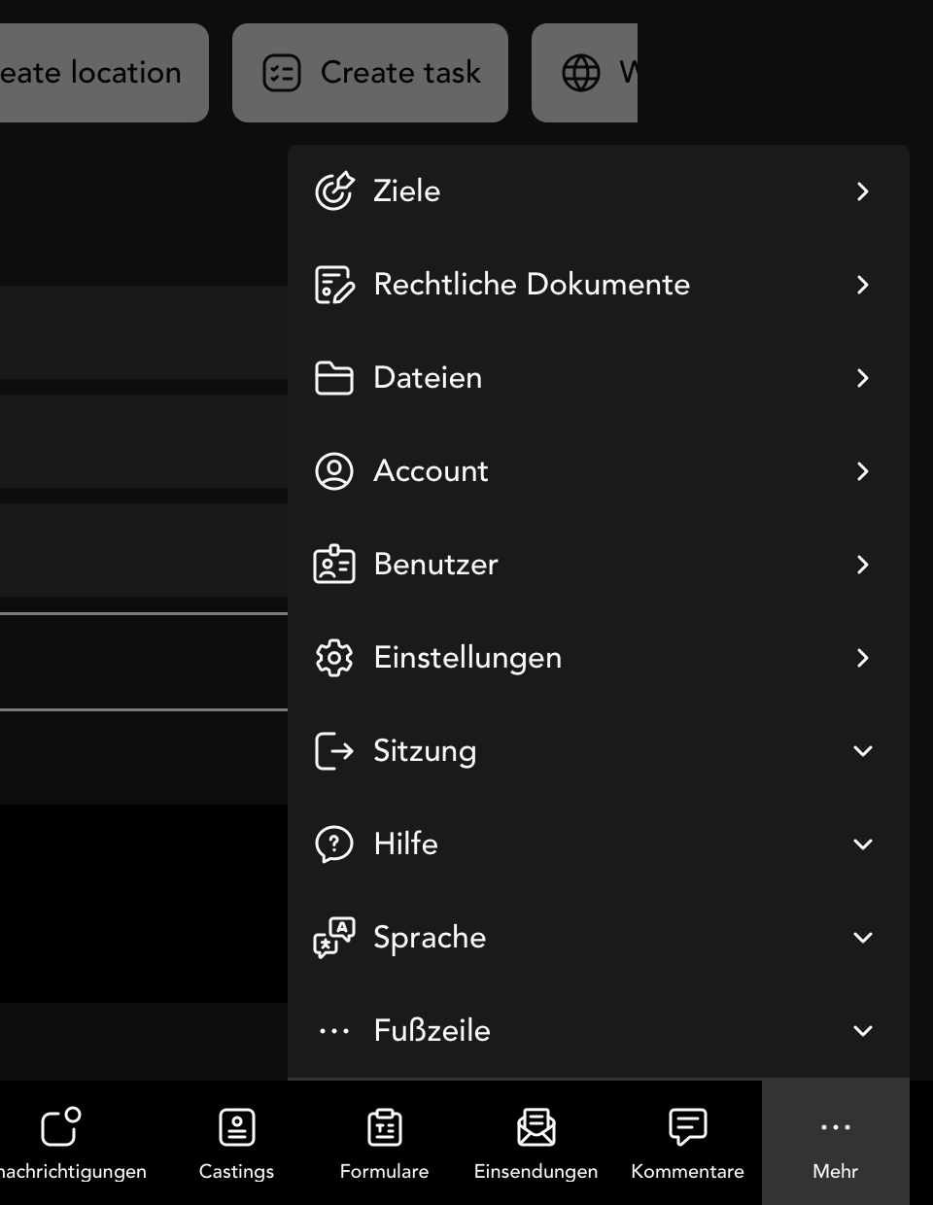The width and height of the screenshot is (933, 1205).
Task: Open Rechtliche Dokumente via right chevron
Action: pos(863,285)
